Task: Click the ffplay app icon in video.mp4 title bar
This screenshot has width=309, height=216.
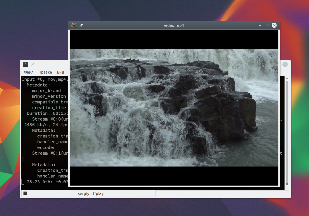Action: (x=74, y=25)
